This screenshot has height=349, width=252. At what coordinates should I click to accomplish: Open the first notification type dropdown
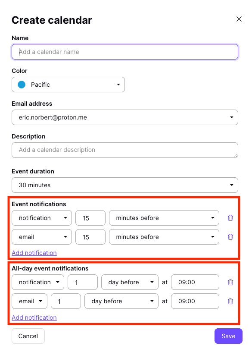coord(41,218)
